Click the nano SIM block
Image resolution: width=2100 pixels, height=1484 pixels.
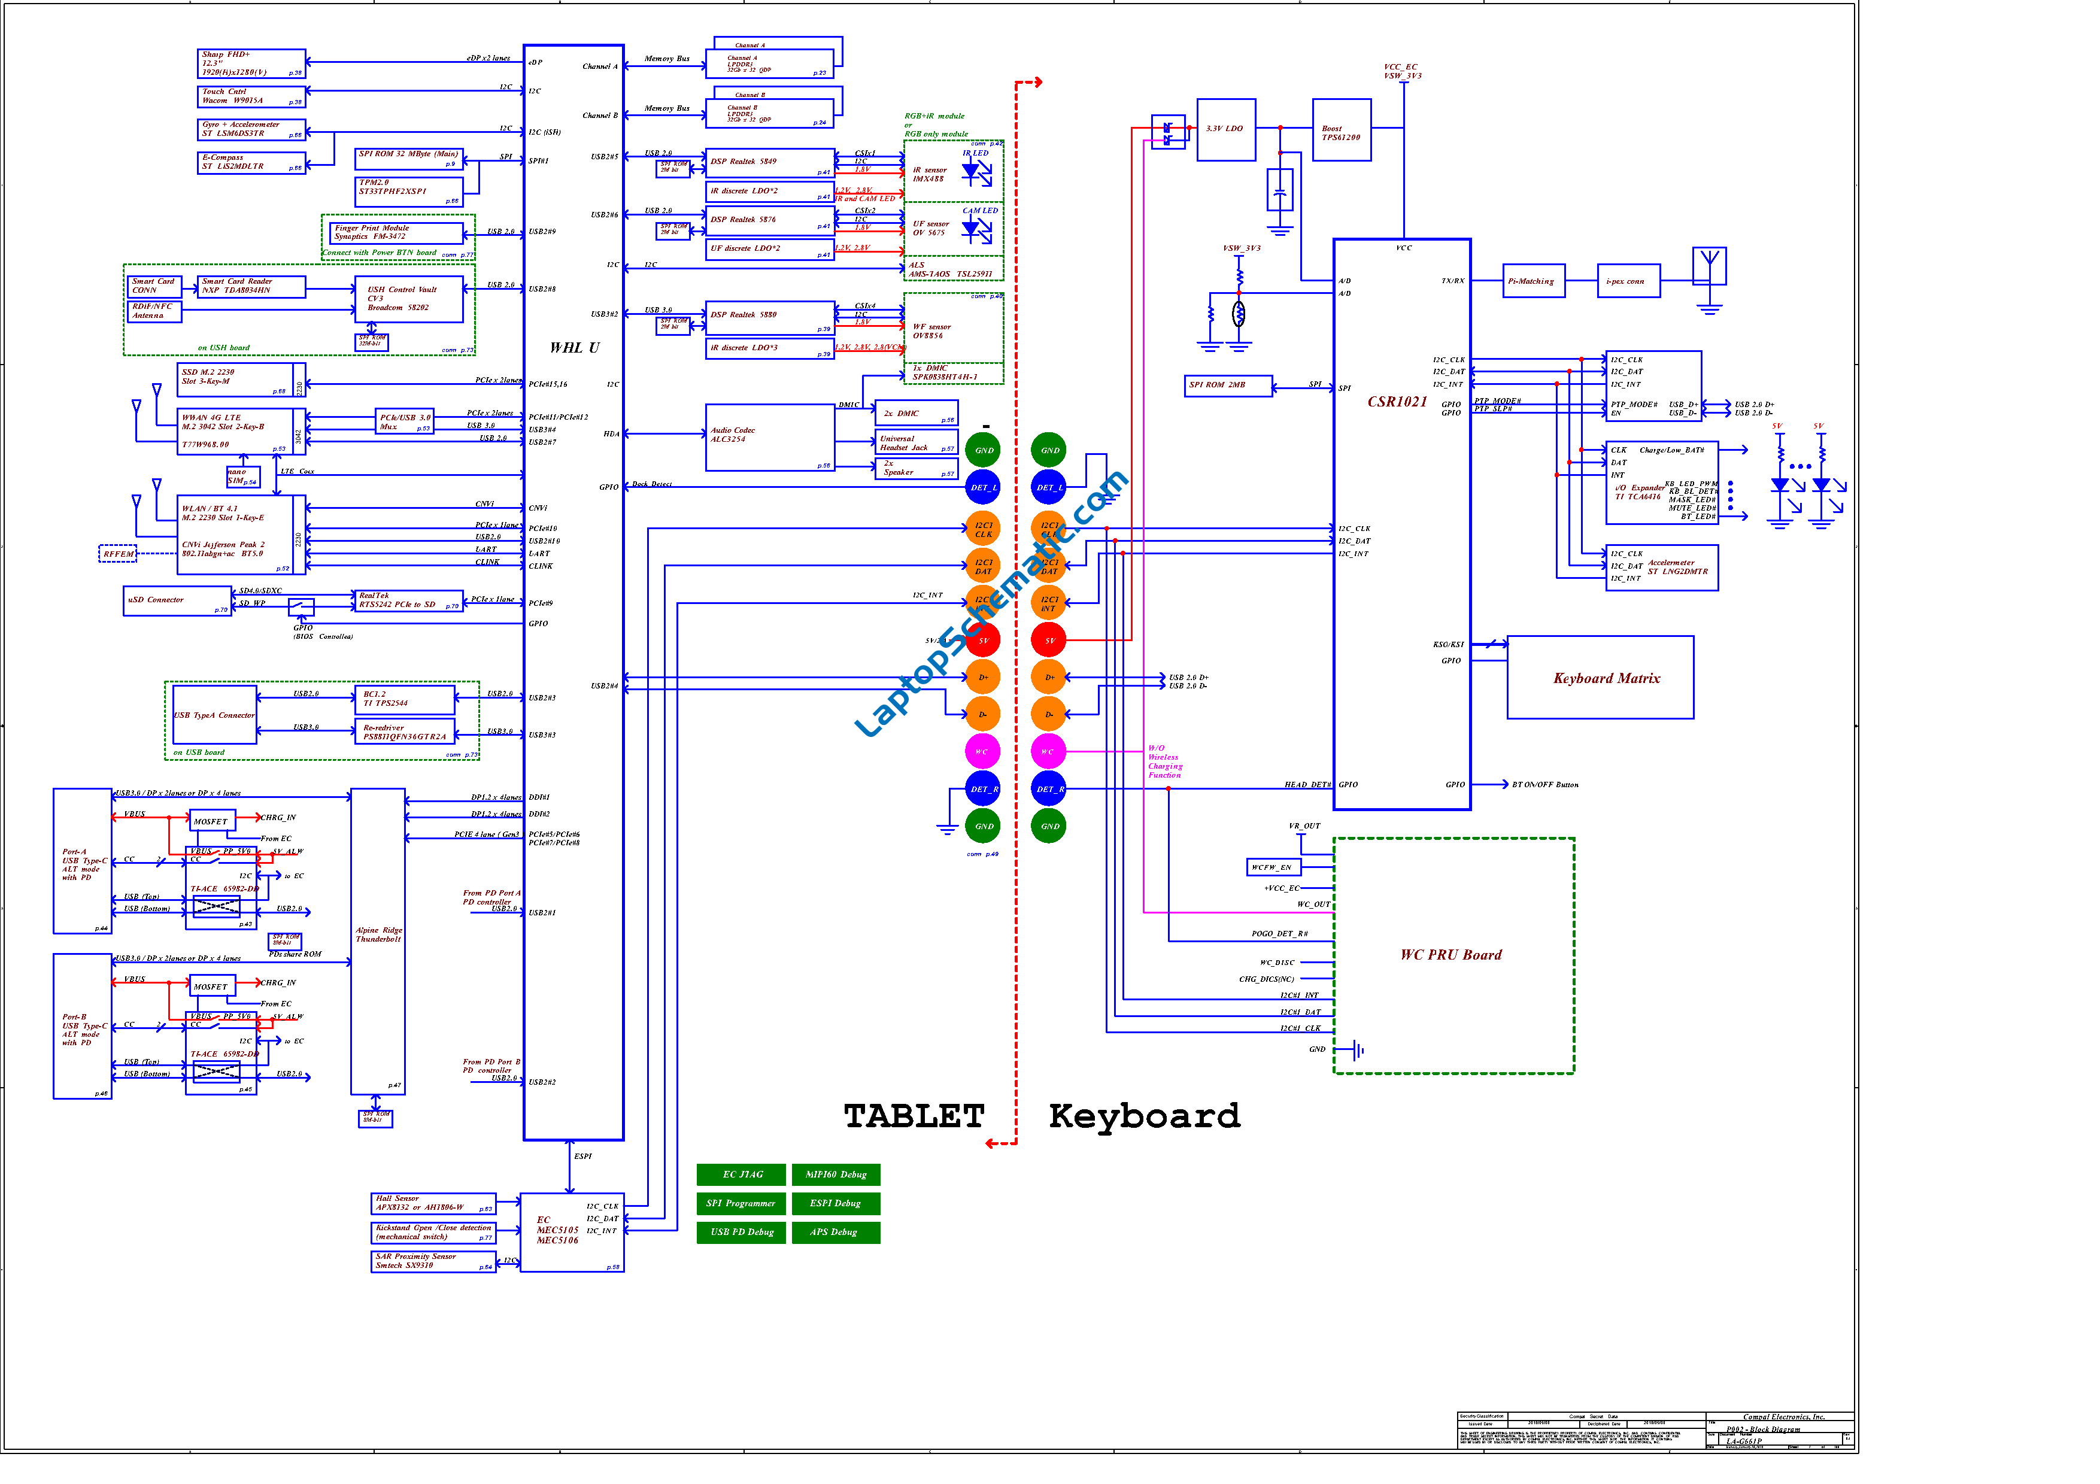242,477
